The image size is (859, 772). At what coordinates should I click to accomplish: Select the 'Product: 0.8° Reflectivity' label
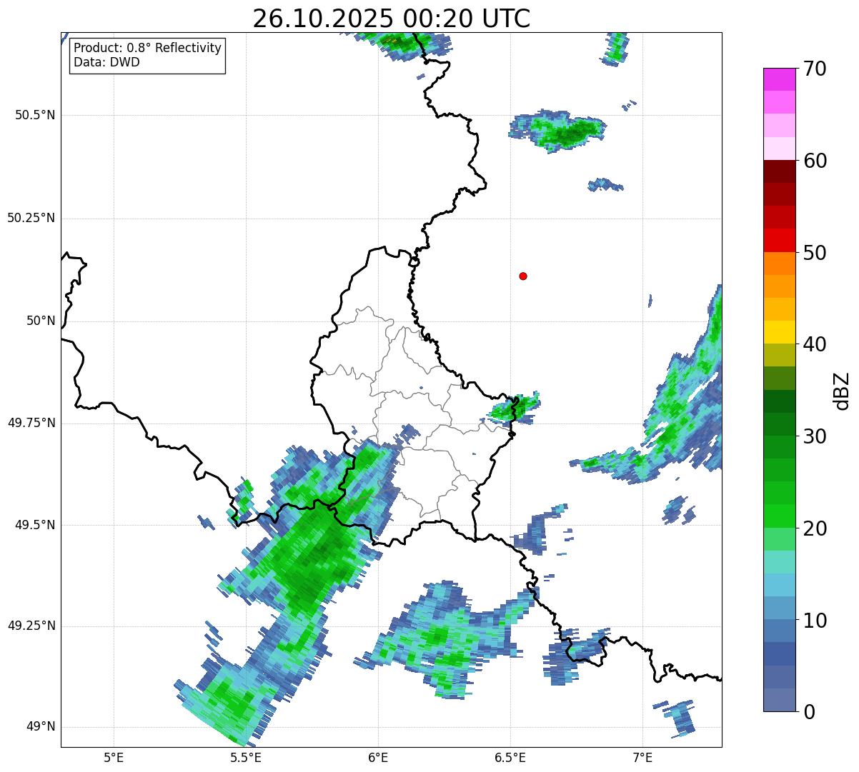tap(148, 48)
